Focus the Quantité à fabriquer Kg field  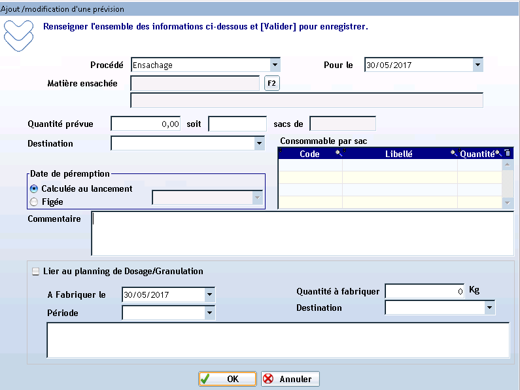click(x=425, y=291)
